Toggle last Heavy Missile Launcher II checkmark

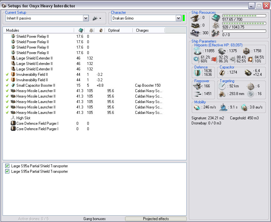pyautogui.click(x=7, y=113)
